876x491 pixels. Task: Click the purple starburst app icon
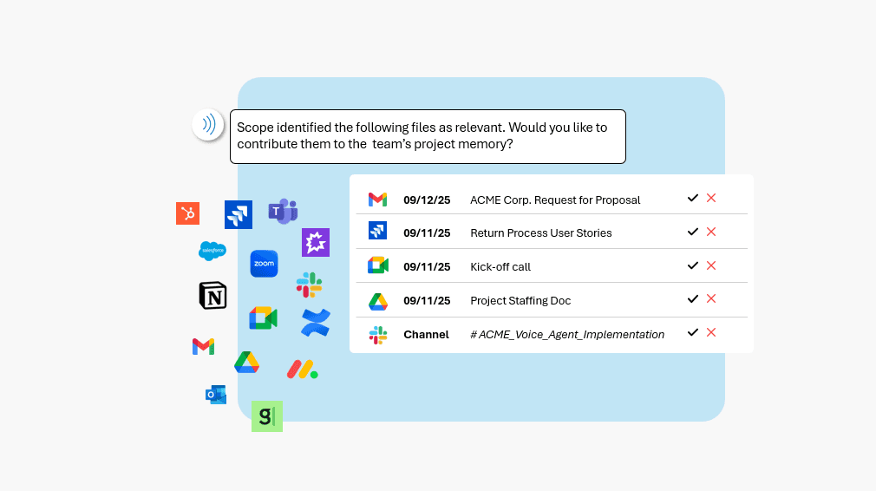pos(316,242)
